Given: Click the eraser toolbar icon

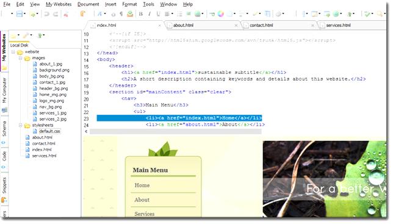Looking at the screenshot, I should coord(278,14).
